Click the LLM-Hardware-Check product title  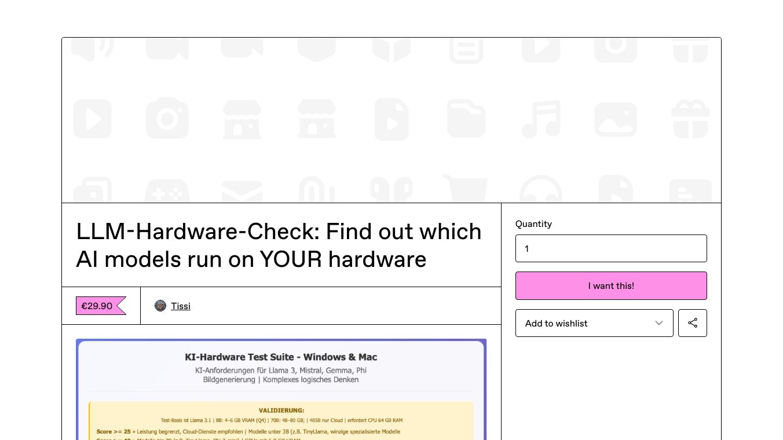[x=279, y=245]
